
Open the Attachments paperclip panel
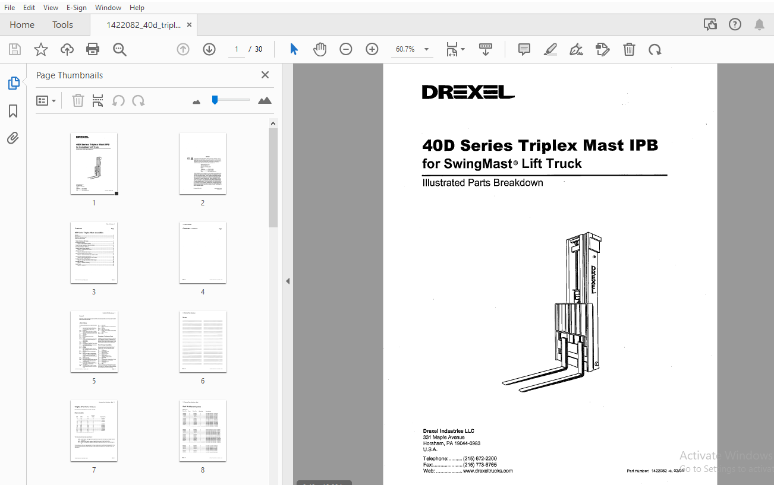click(13, 138)
